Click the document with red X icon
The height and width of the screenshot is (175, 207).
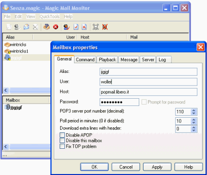84,27
